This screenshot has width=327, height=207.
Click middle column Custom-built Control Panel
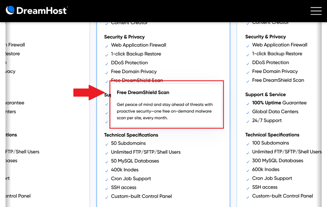point(141,196)
